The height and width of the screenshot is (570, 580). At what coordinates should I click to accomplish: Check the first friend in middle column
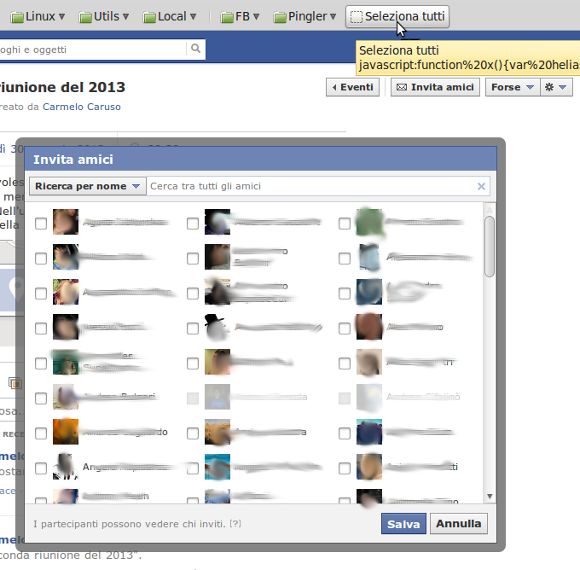pos(193,224)
